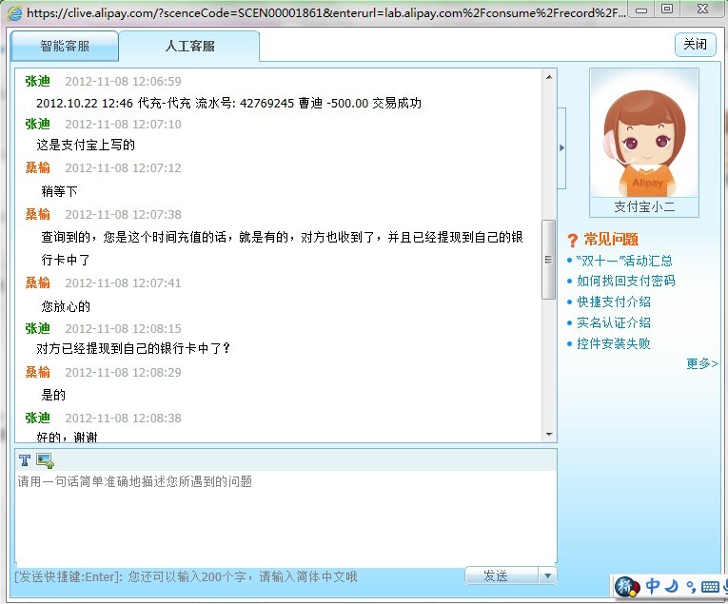Image resolution: width=728 pixels, height=604 pixels.
Task: Click the 支付宝小二 avatar image
Action: coord(644,133)
